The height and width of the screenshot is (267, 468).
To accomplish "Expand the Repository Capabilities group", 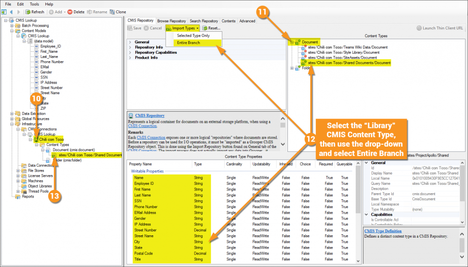I will [x=130, y=52].
